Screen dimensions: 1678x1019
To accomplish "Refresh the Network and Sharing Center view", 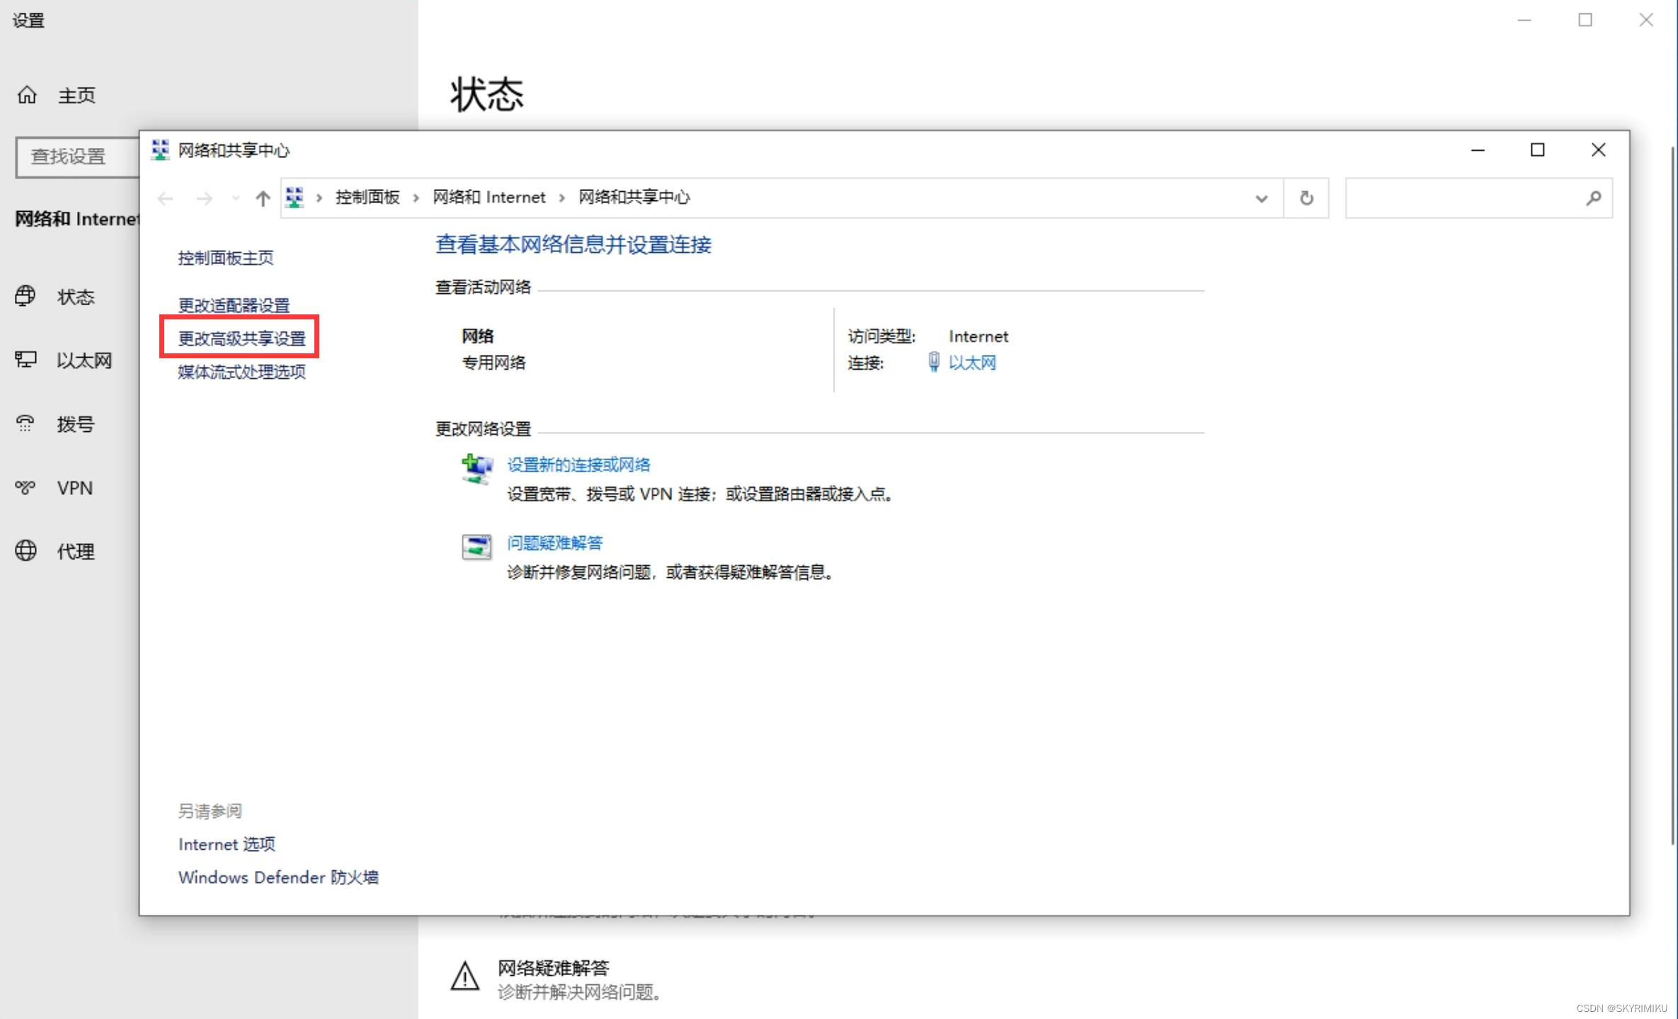I will 1306,198.
